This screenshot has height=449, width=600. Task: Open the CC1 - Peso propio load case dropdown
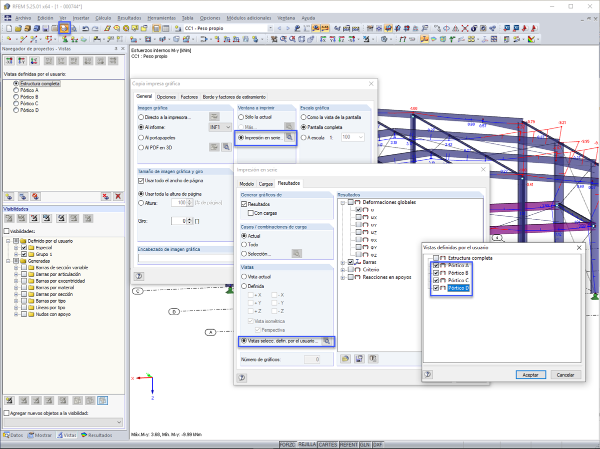click(270, 28)
